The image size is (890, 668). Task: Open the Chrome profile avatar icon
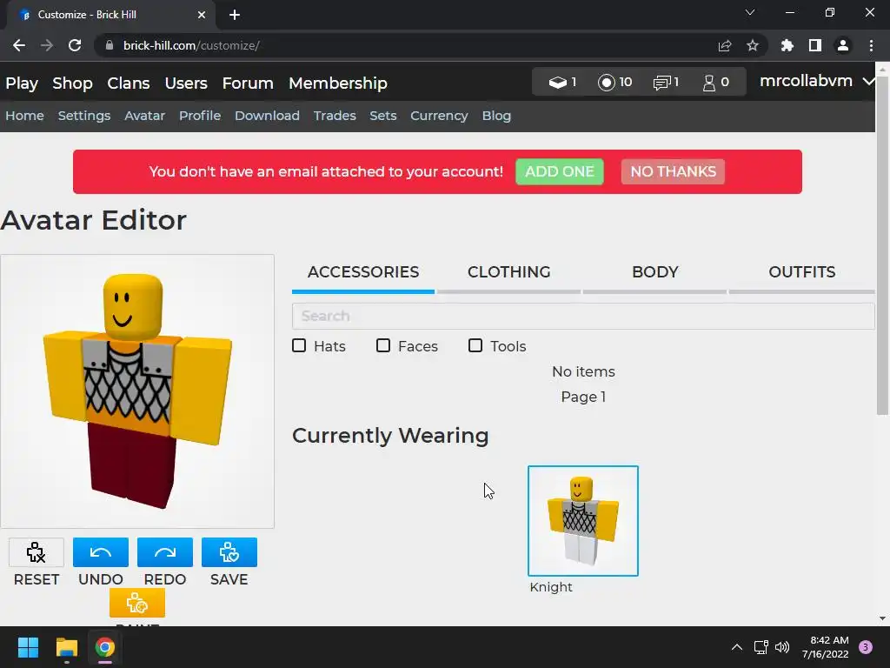coord(843,45)
